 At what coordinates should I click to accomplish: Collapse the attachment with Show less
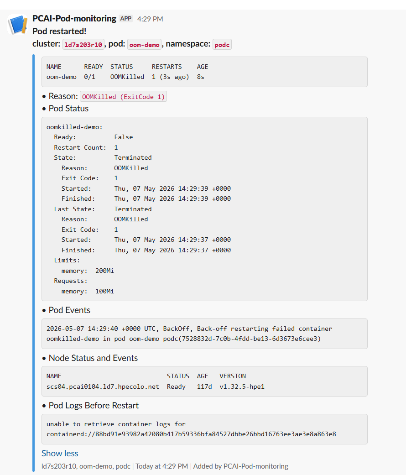[x=60, y=453]
